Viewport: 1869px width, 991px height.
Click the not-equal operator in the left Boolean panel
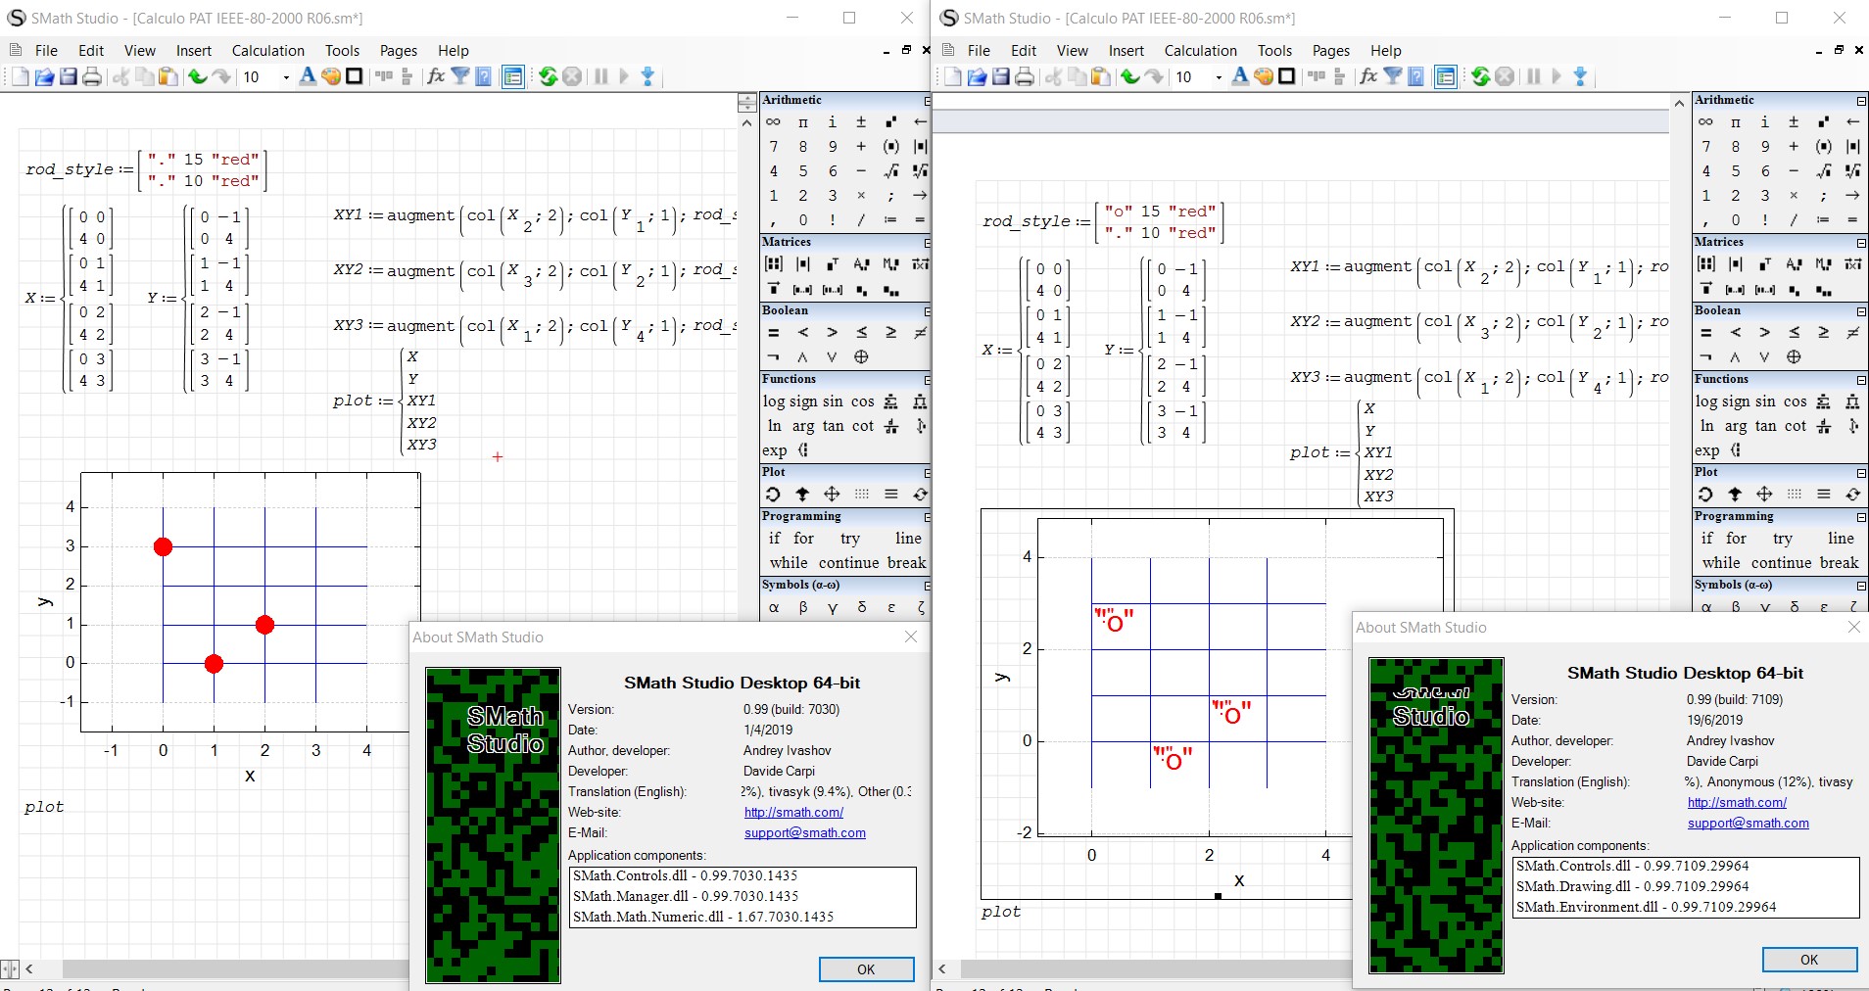[920, 333]
